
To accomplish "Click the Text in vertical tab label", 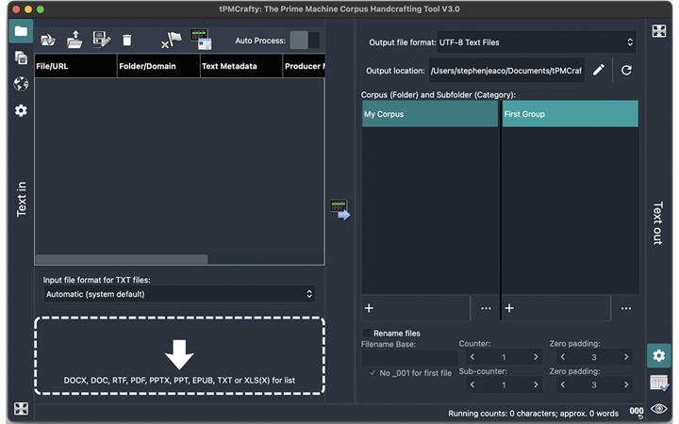I will pyautogui.click(x=21, y=199).
